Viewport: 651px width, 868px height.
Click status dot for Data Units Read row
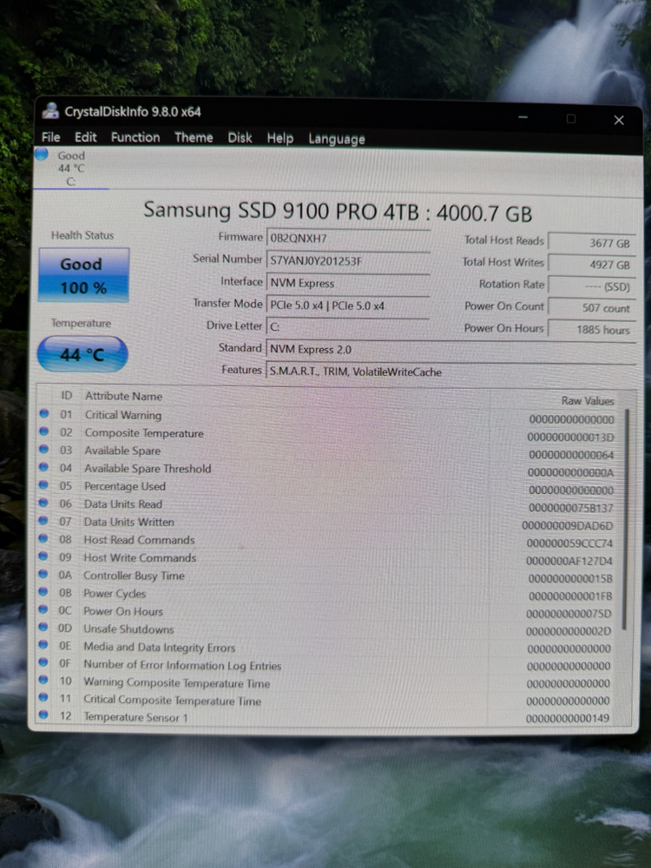point(43,503)
